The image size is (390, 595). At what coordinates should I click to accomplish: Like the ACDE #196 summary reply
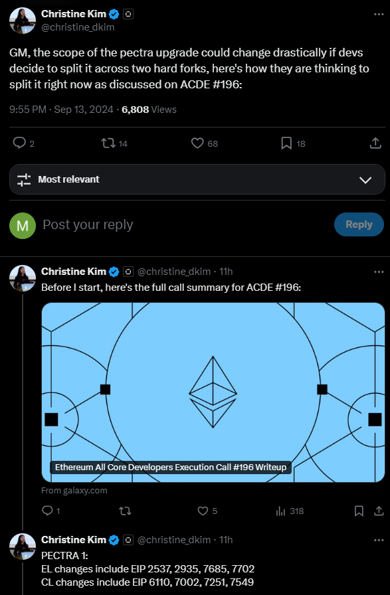coord(203,511)
